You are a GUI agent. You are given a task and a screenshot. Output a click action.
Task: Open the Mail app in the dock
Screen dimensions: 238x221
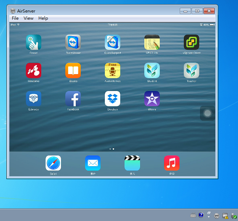pyautogui.click(x=93, y=163)
